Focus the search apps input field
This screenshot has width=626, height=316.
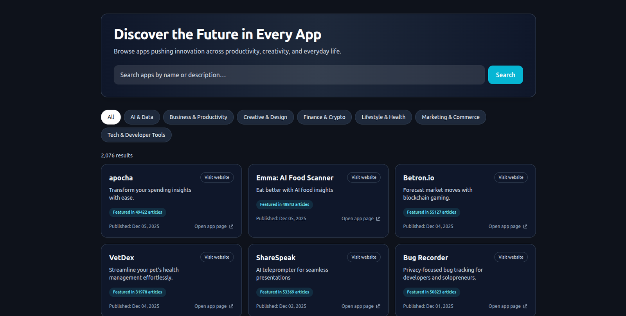pyautogui.click(x=299, y=75)
